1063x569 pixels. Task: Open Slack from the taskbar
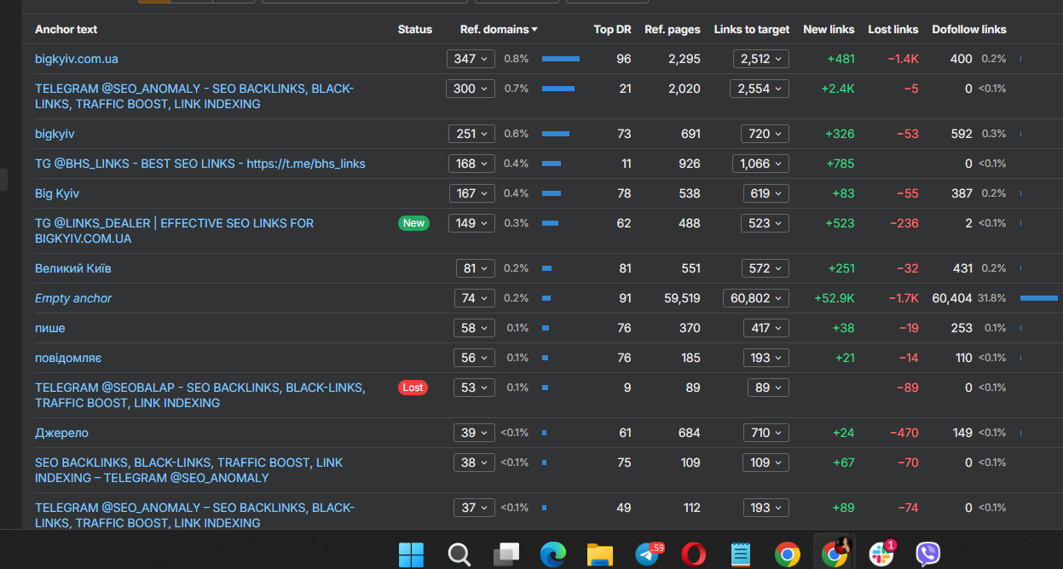click(x=881, y=555)
